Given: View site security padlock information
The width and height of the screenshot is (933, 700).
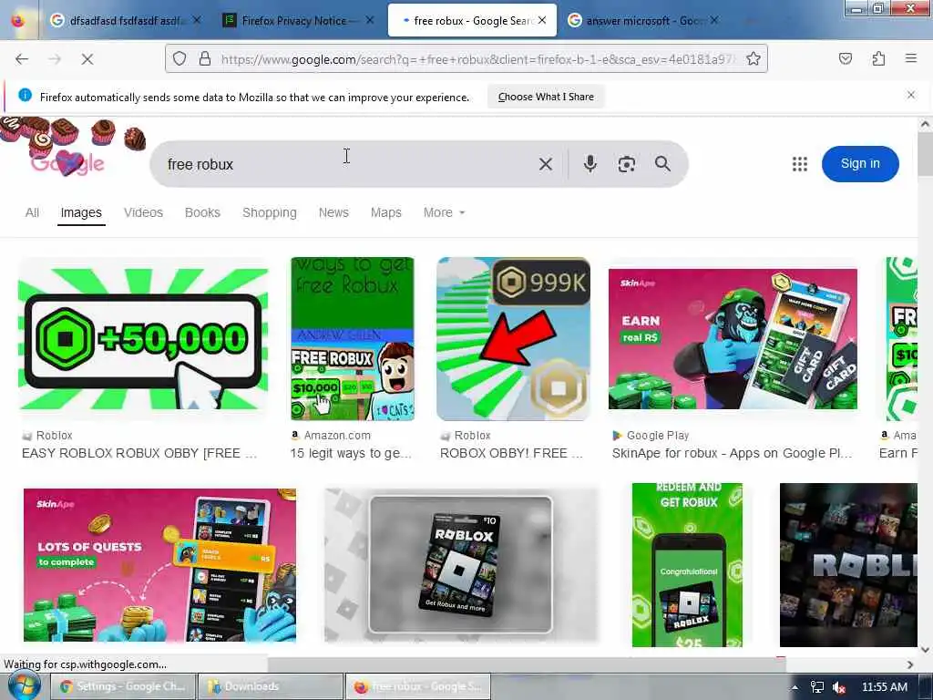Looking at the screenshot, I should [x=205, y=58].
